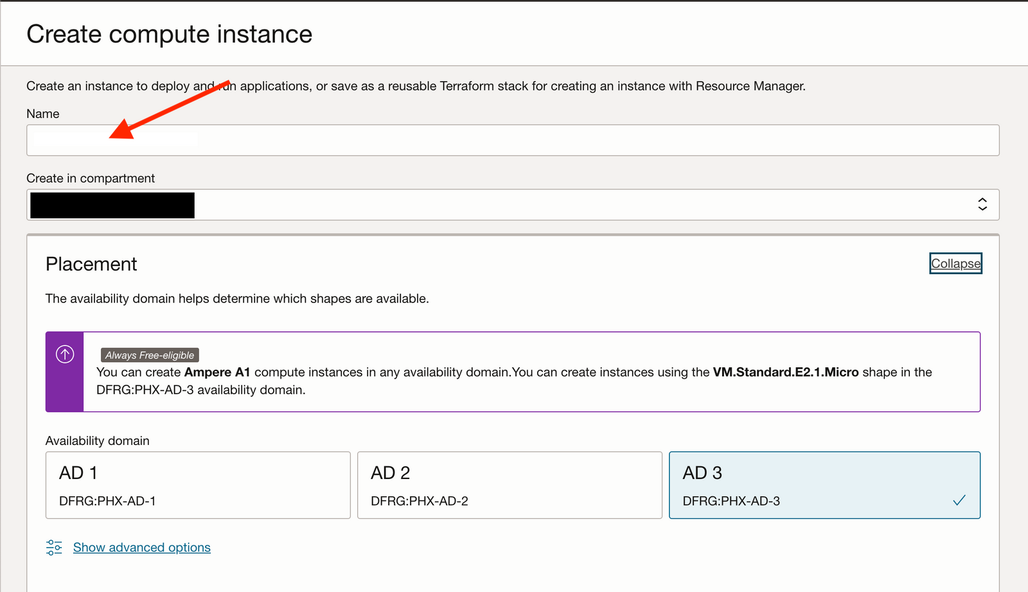Click the purple upload arrow icon in banner
Viewport: 1028px width, 592px height.
(64, 354)
